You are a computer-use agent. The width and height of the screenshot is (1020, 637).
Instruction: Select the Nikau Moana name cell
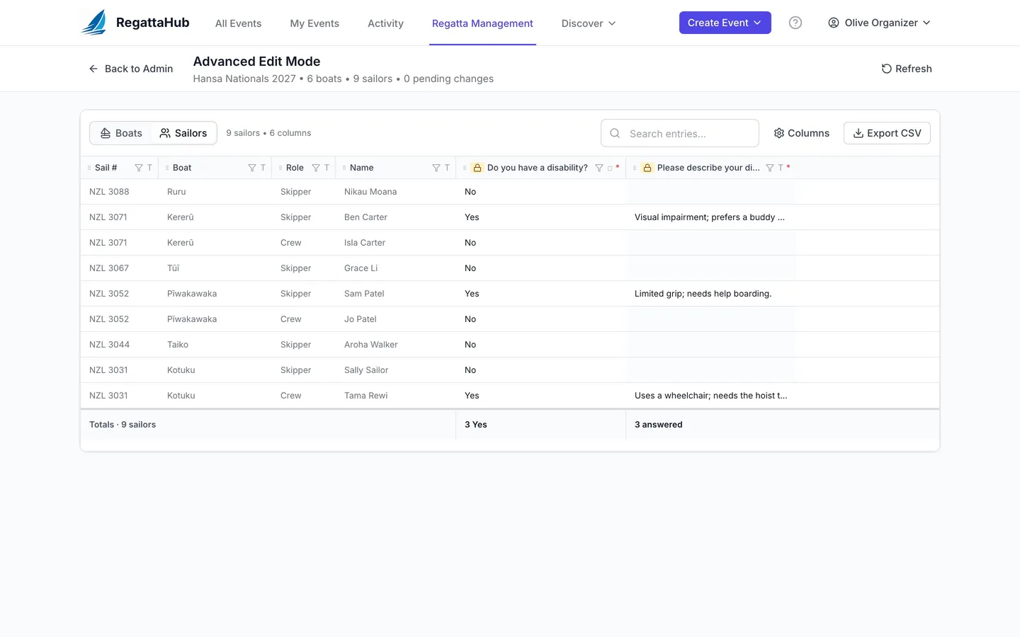pyautogui.click(x=396, y=192)
